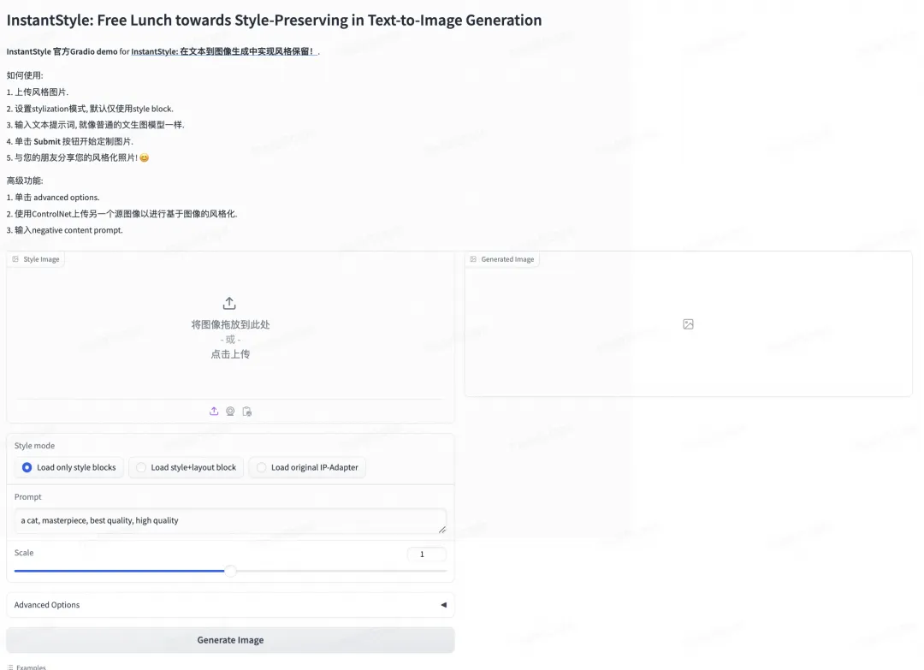
Task: Click the large upload arrow in Style Image
Action: (229, 303)
